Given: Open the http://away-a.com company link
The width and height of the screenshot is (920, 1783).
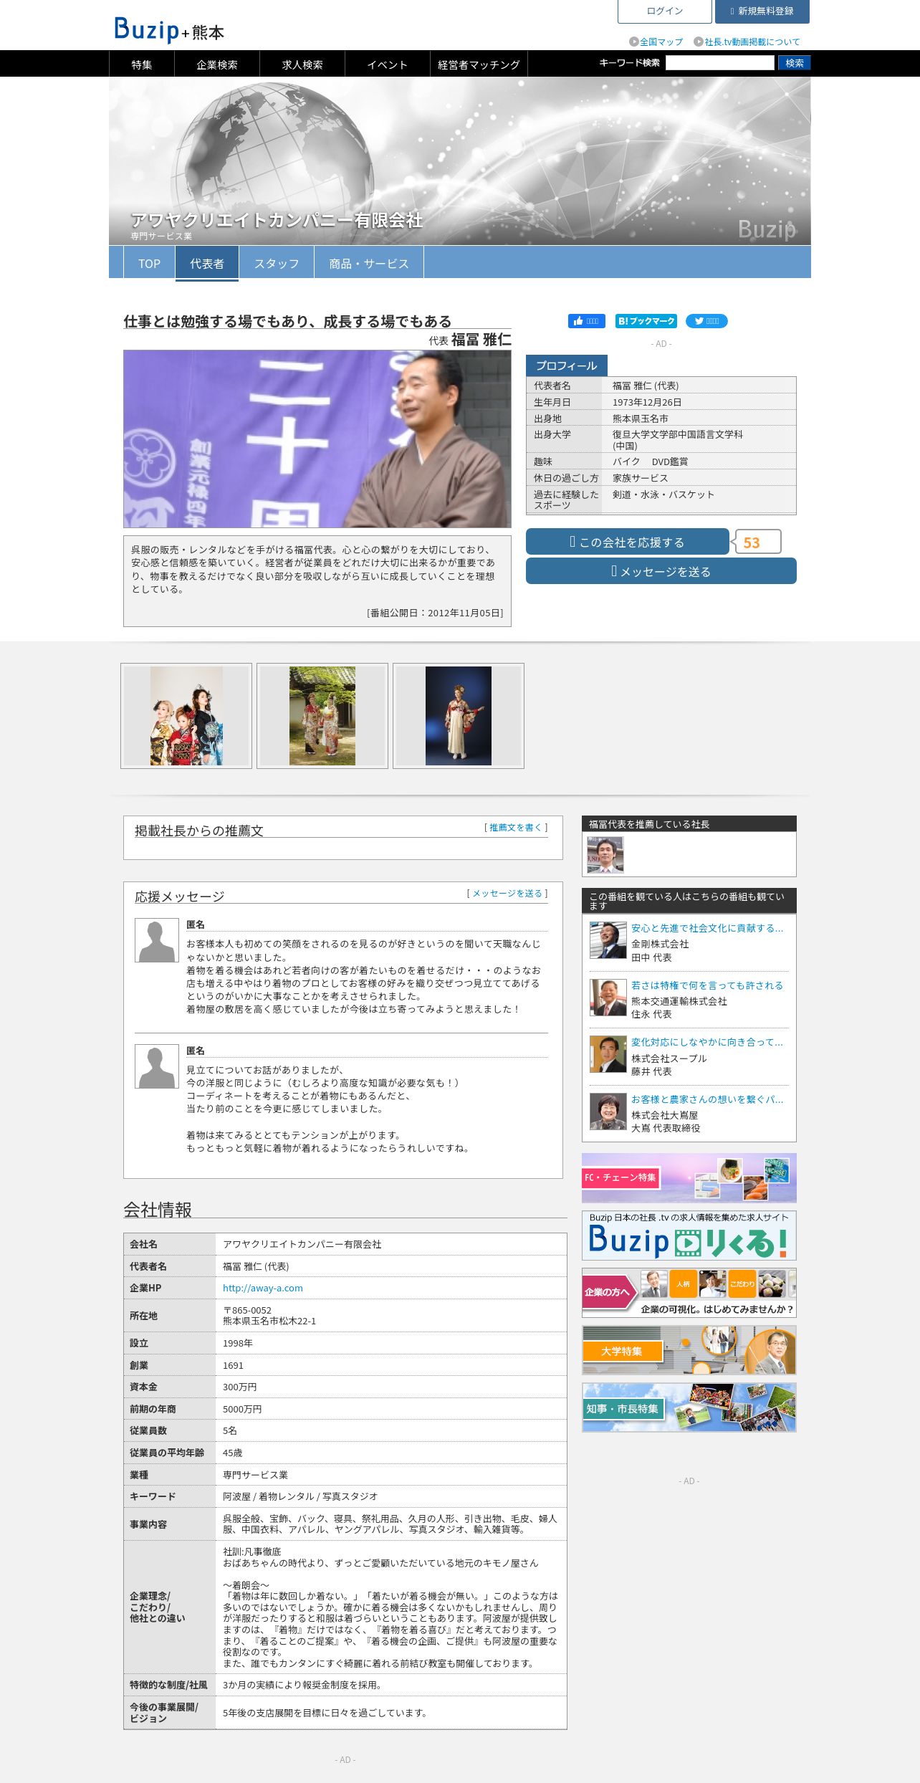Looking at the screenshot, I should pos(263,1288).
